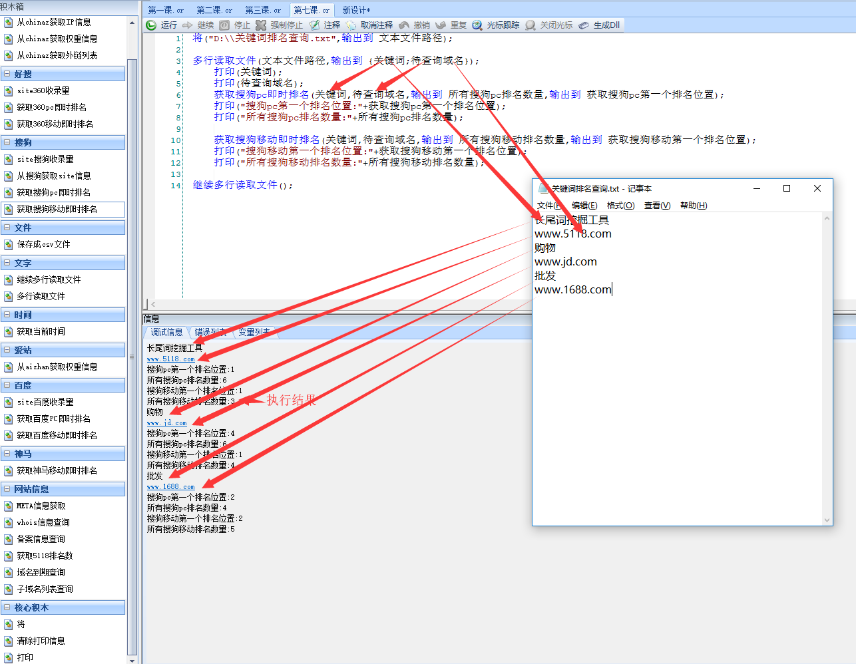Click the toolbox scrollbar down arrow
This screenshot has height=664, width=856.
(132, 659)
